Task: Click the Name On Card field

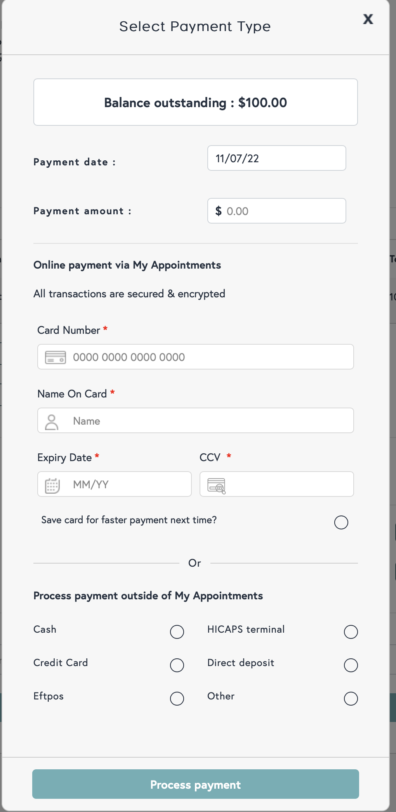Action: (210, 421)
